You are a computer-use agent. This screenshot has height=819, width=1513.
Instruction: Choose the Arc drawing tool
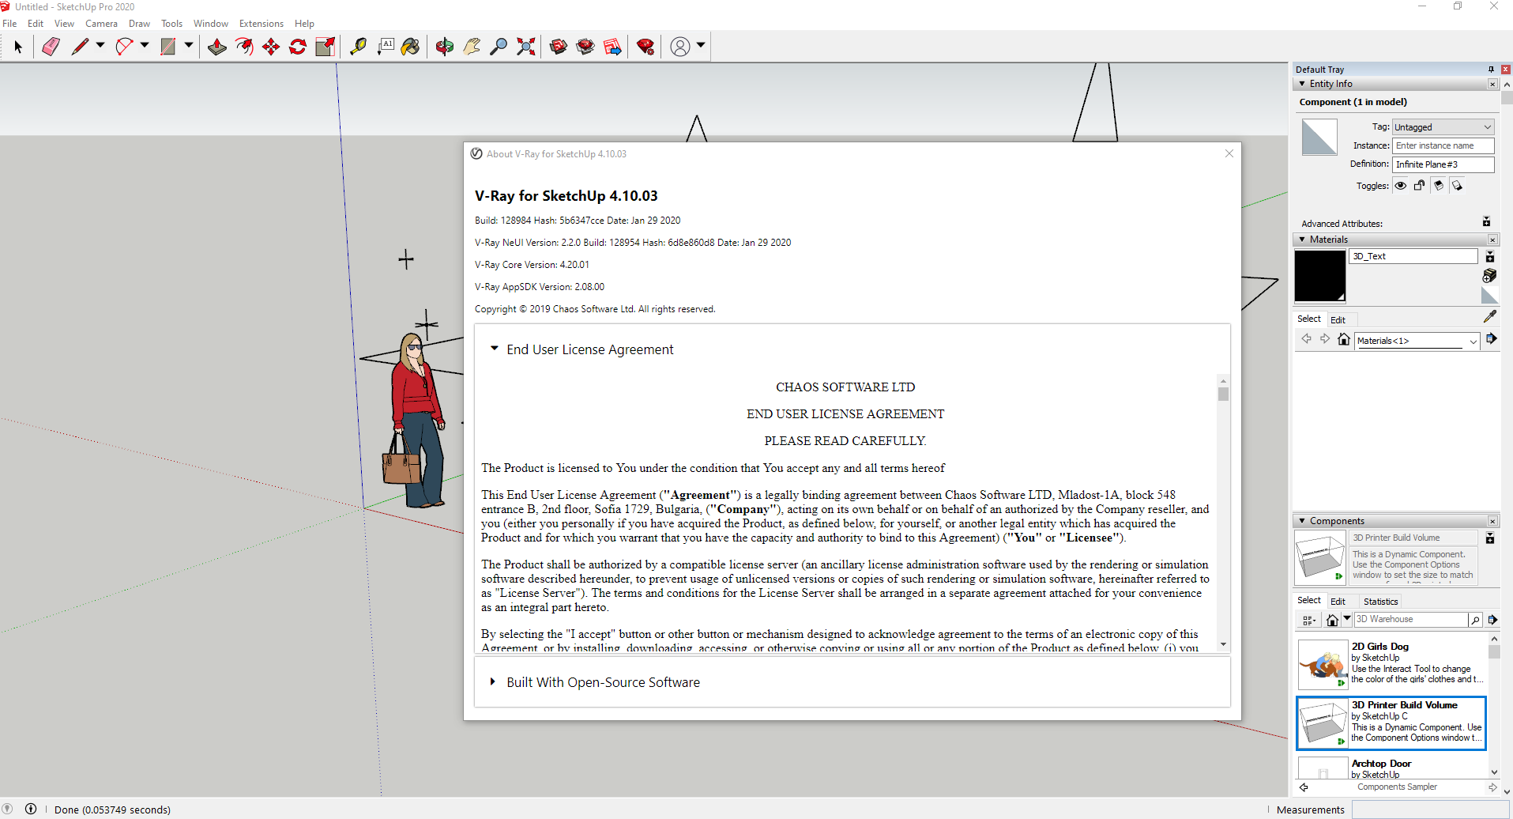(x=124, y=47)
